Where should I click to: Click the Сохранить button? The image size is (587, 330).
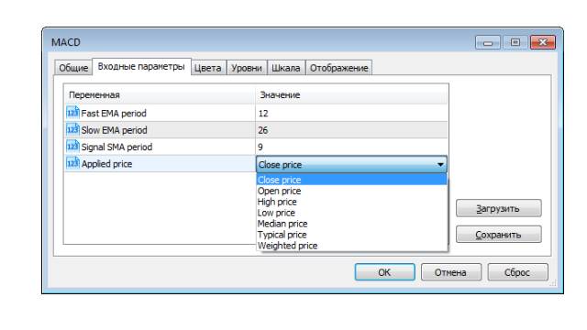point(498,235)
